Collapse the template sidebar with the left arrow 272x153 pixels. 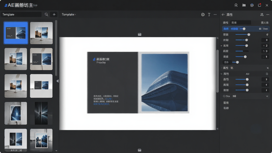coord(57,81)
